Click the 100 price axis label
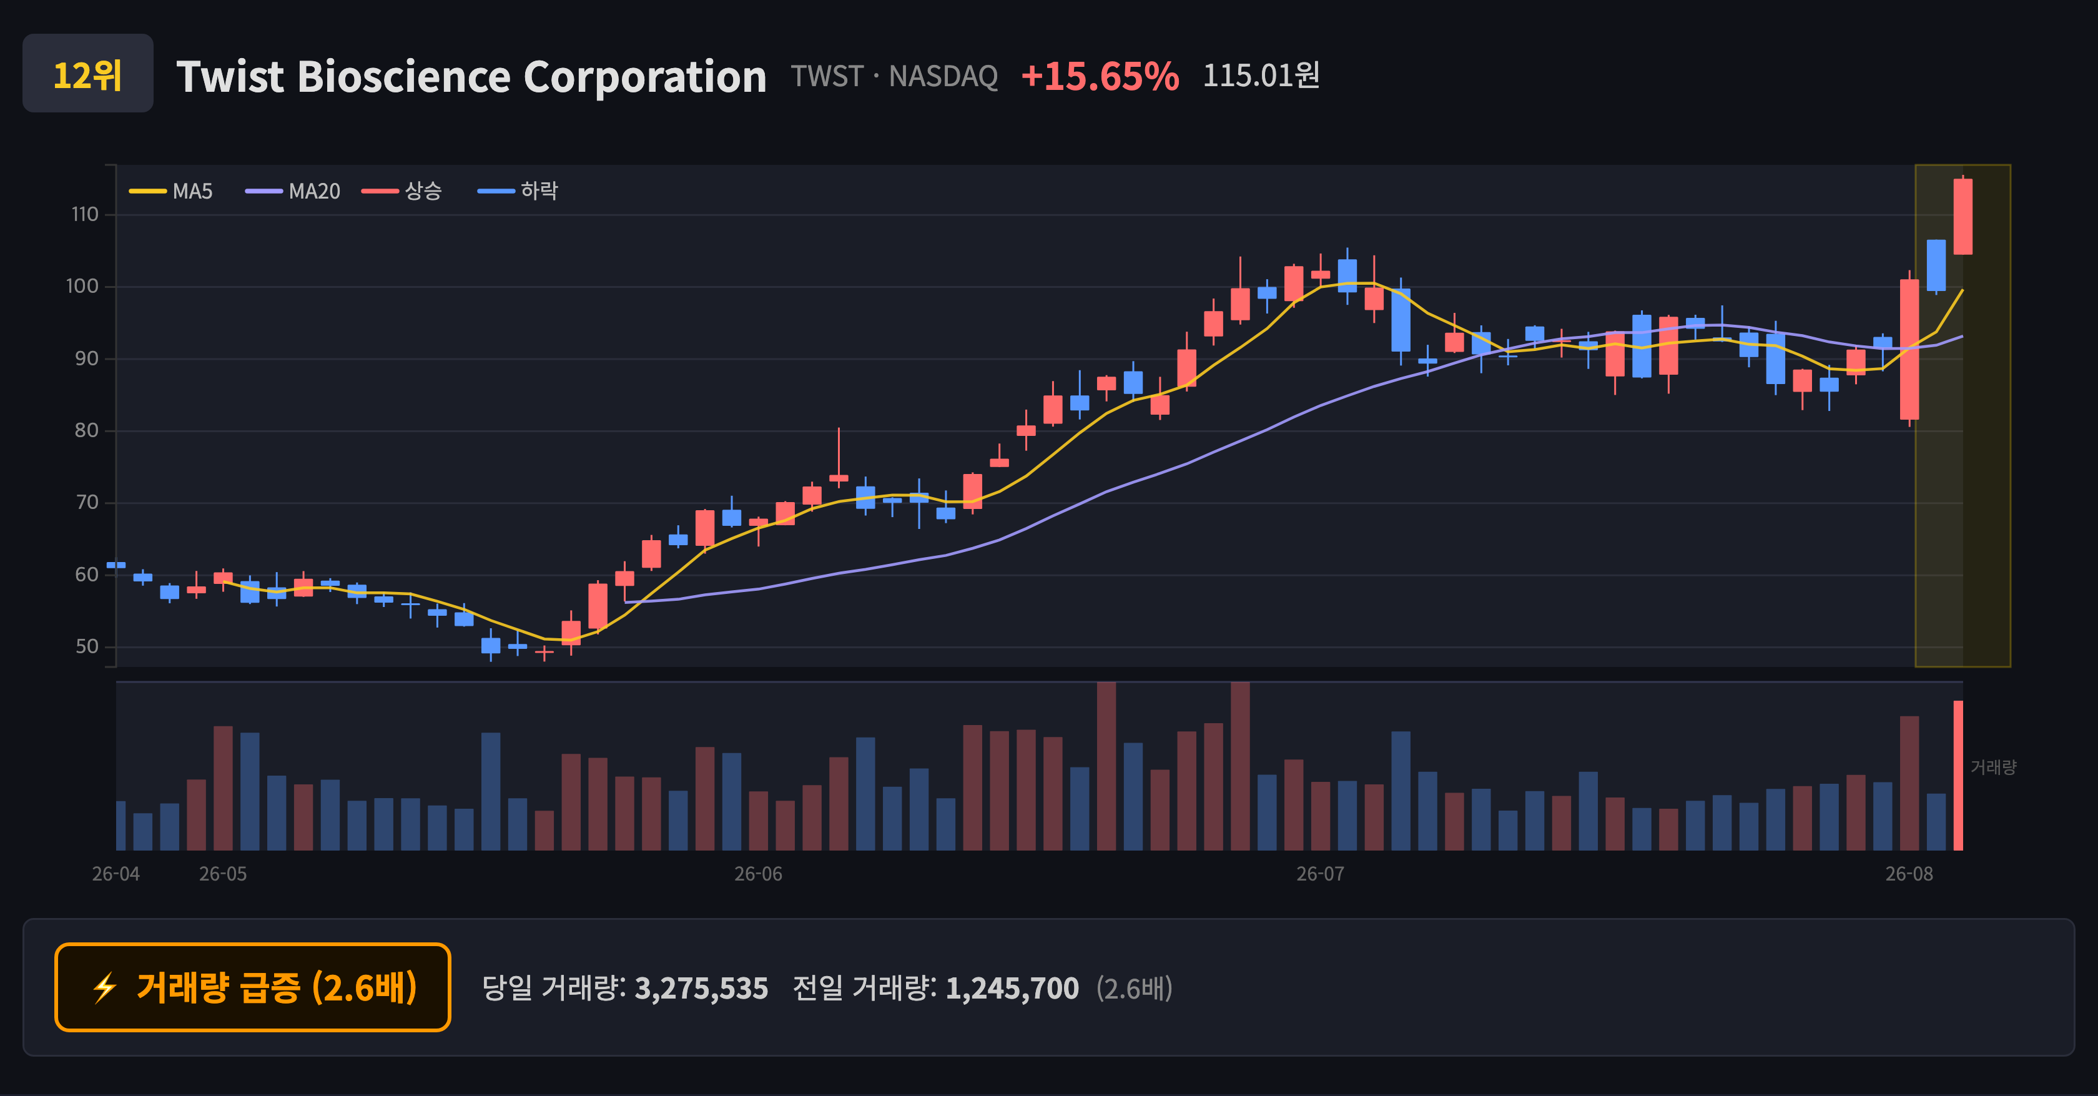Image resolution: width=2098 pixels, height=1096 pixels. [82, 286]
